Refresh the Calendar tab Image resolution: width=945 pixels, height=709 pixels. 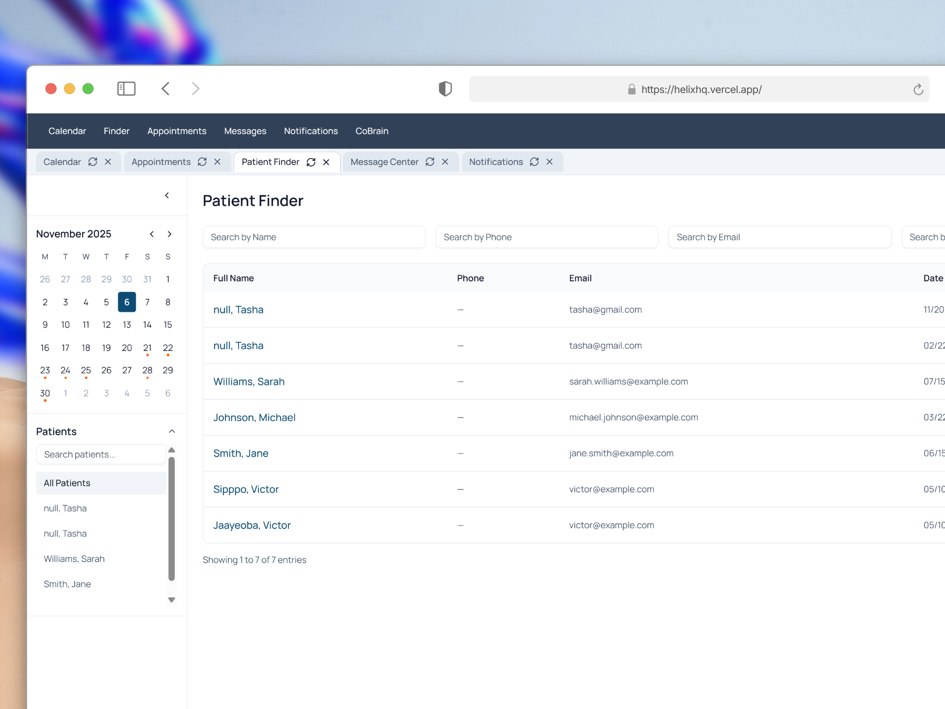93,162
